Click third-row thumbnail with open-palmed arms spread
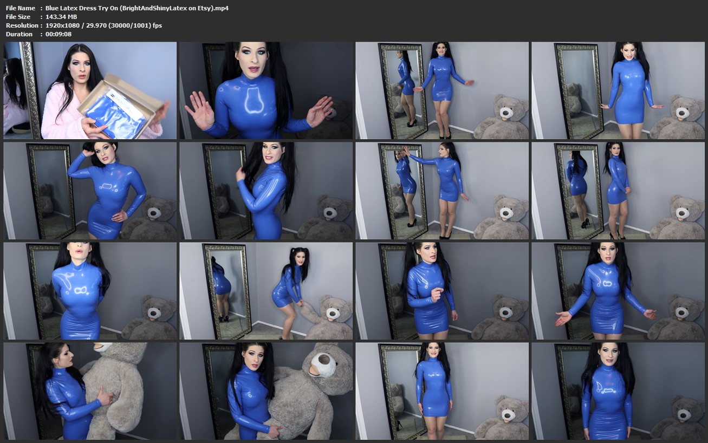 (x=618, y=291)
